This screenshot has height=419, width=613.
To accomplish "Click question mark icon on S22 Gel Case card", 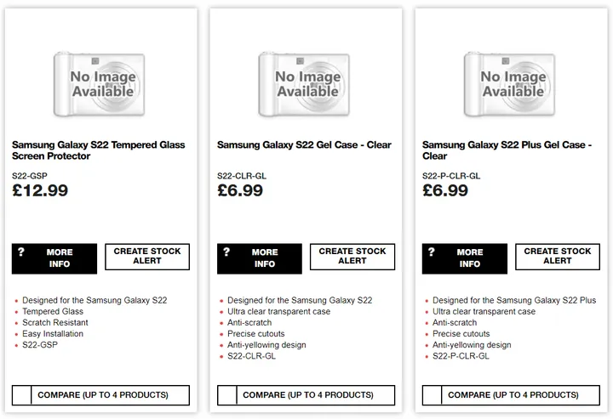I will (226, 252).
